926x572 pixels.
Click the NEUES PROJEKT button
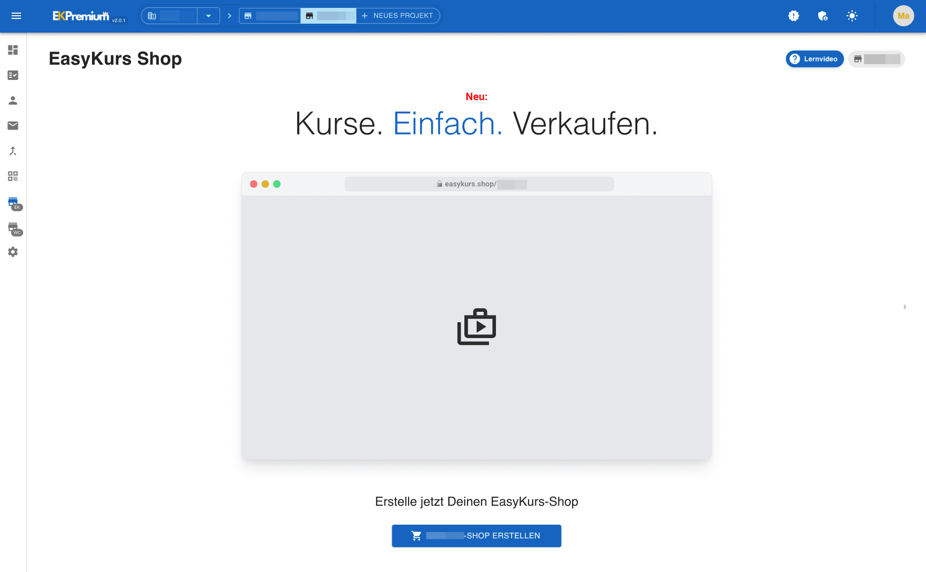click(398, 15)
